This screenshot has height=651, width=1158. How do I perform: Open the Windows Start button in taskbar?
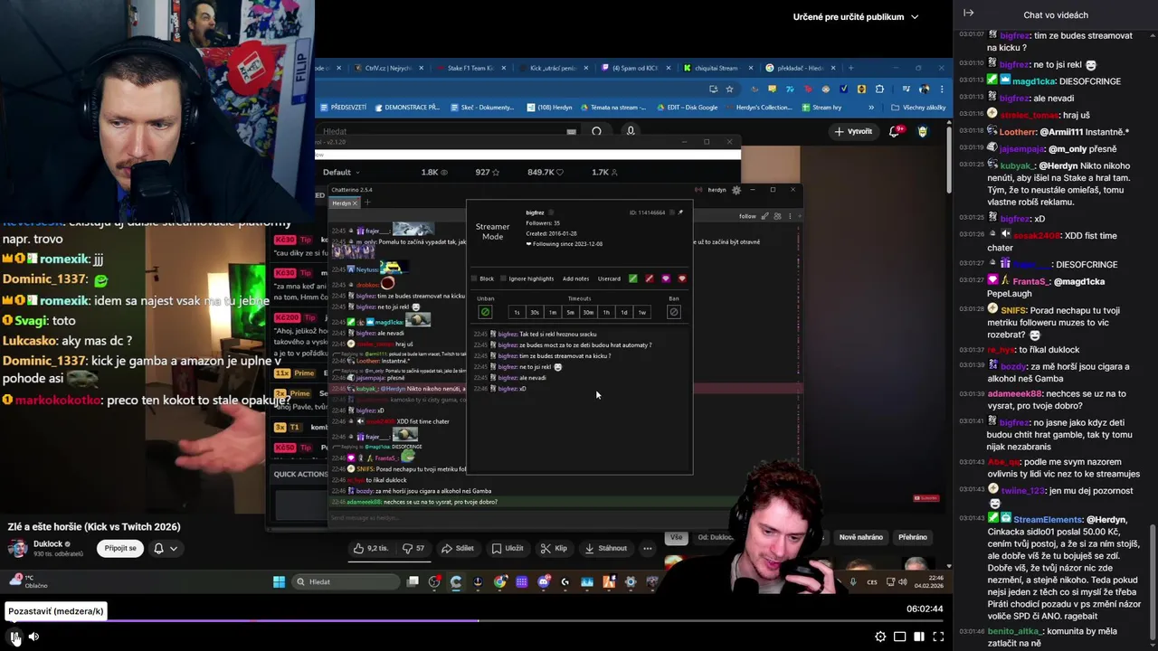(x=279, y=581)
